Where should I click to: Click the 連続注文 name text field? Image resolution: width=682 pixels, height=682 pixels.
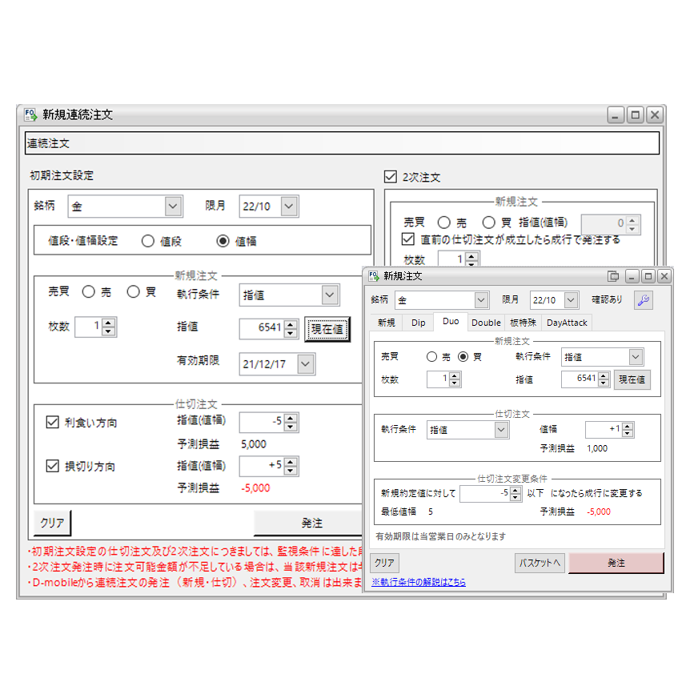tap(342, 143)
